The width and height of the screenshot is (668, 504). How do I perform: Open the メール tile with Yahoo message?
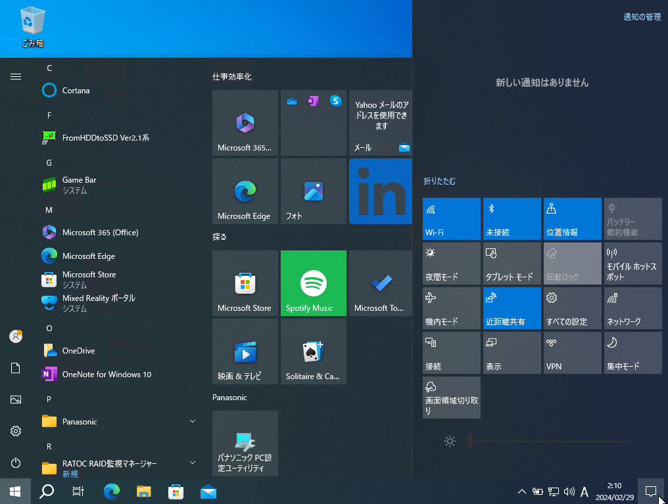point(381,123)
